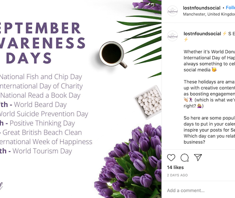Click the profile avatar beside the caption

(x=172, y=36)
